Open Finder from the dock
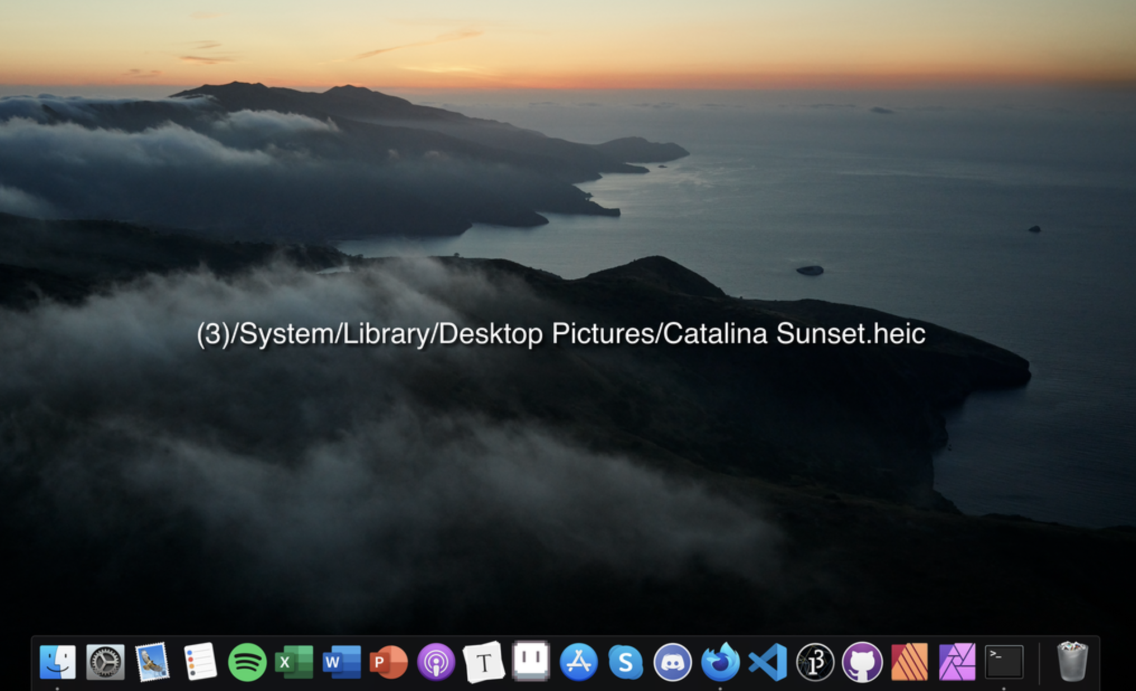Screen dimensions: 1136x691 click(x=58, y=662)
